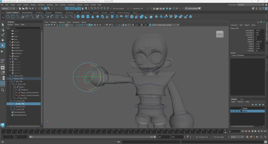
Task: Select the polygon sphere shelf icon
Action: (78, 17)
